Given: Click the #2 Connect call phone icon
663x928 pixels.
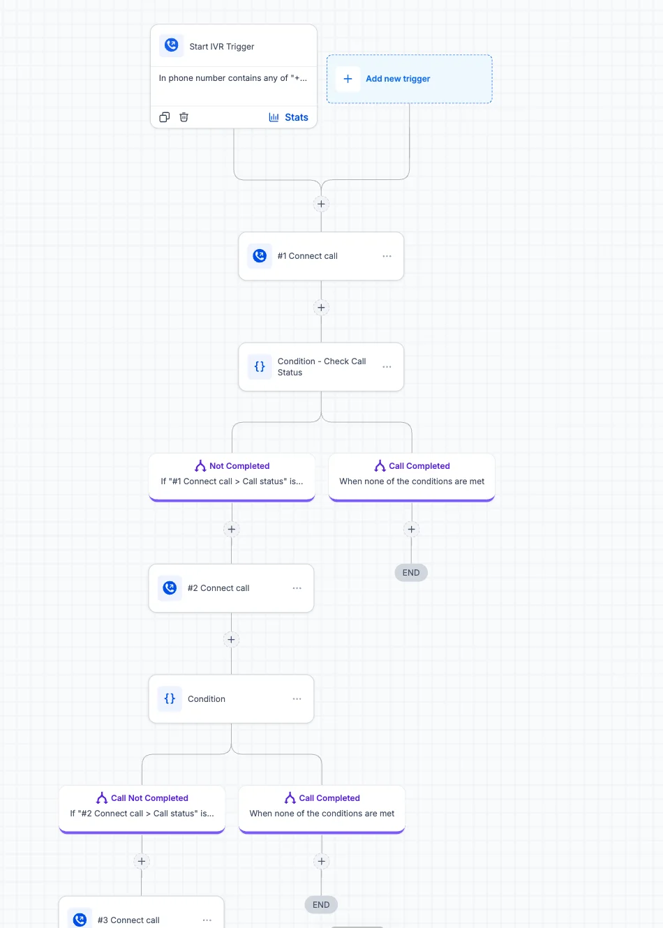Looking at the screenshot, I should pos(170,588).
